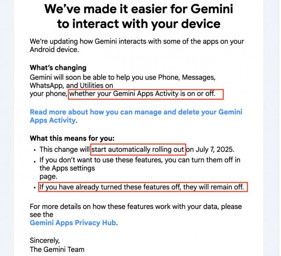Screen dimensions: 281x256
Task: Click the intro paragraph starting "We're updating how"
Action: coord(137,45)
